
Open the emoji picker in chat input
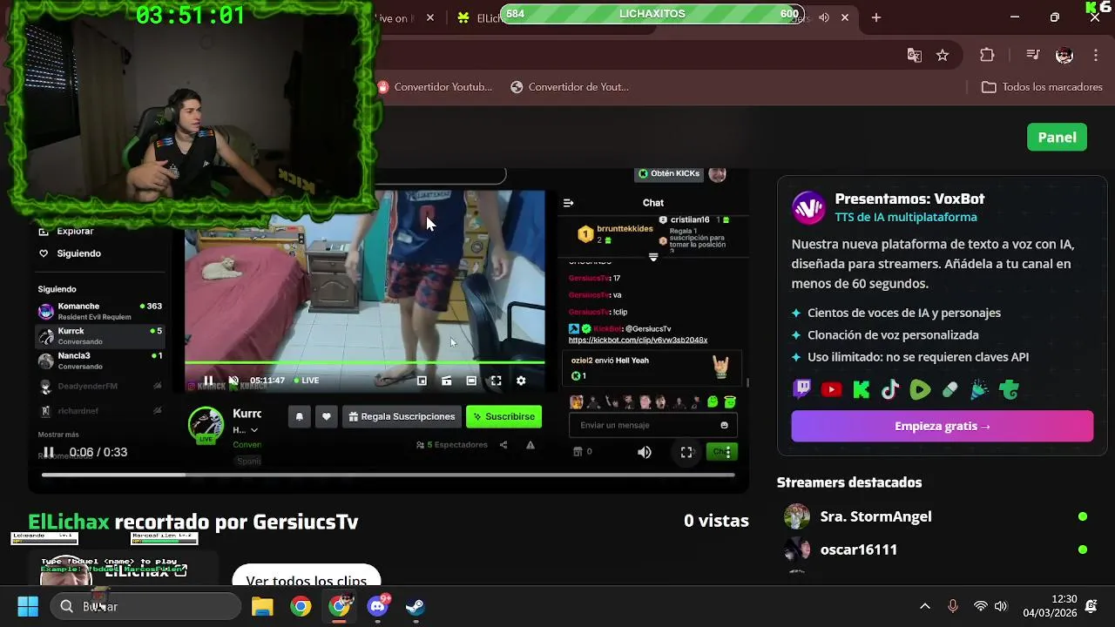(724, 425)
